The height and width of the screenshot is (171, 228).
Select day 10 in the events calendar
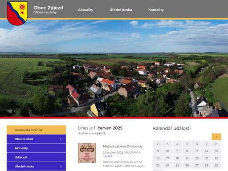pyautogui.click(x=167, y=151)
